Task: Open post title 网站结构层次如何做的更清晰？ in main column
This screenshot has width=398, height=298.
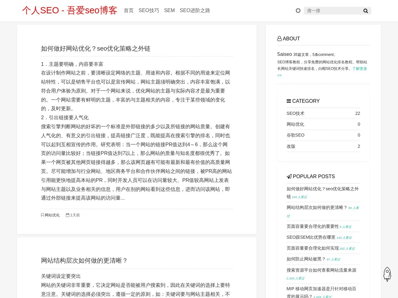Action: click(x=84, y=260)
